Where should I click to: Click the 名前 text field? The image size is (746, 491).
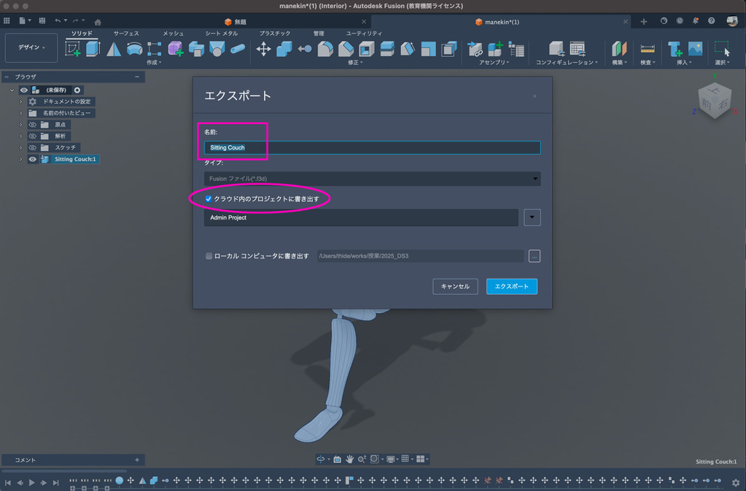click(372, 147)
